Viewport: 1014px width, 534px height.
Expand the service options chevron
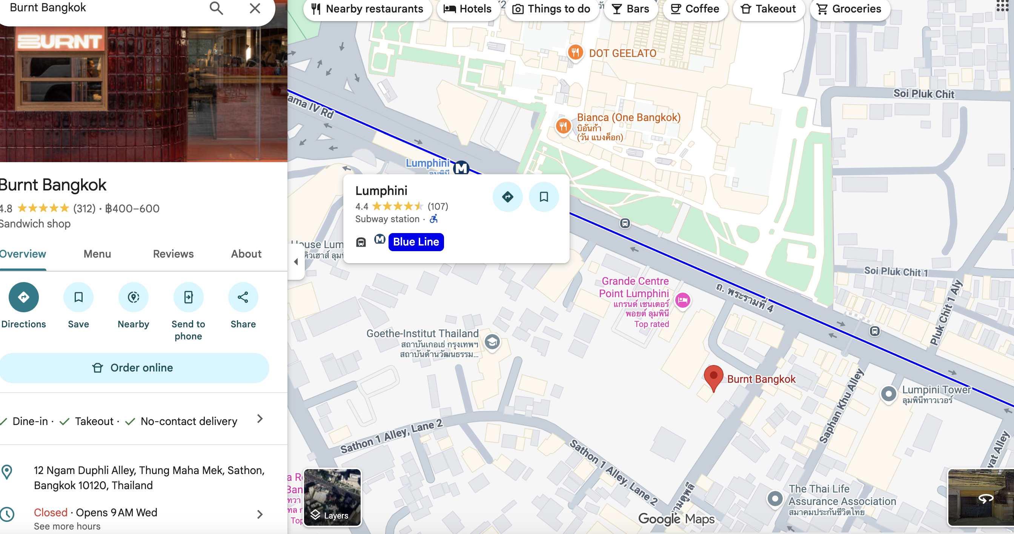click(x=260, y=419)
